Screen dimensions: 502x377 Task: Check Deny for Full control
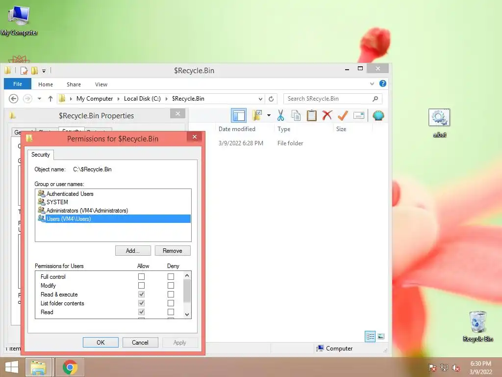click(171, 276)
